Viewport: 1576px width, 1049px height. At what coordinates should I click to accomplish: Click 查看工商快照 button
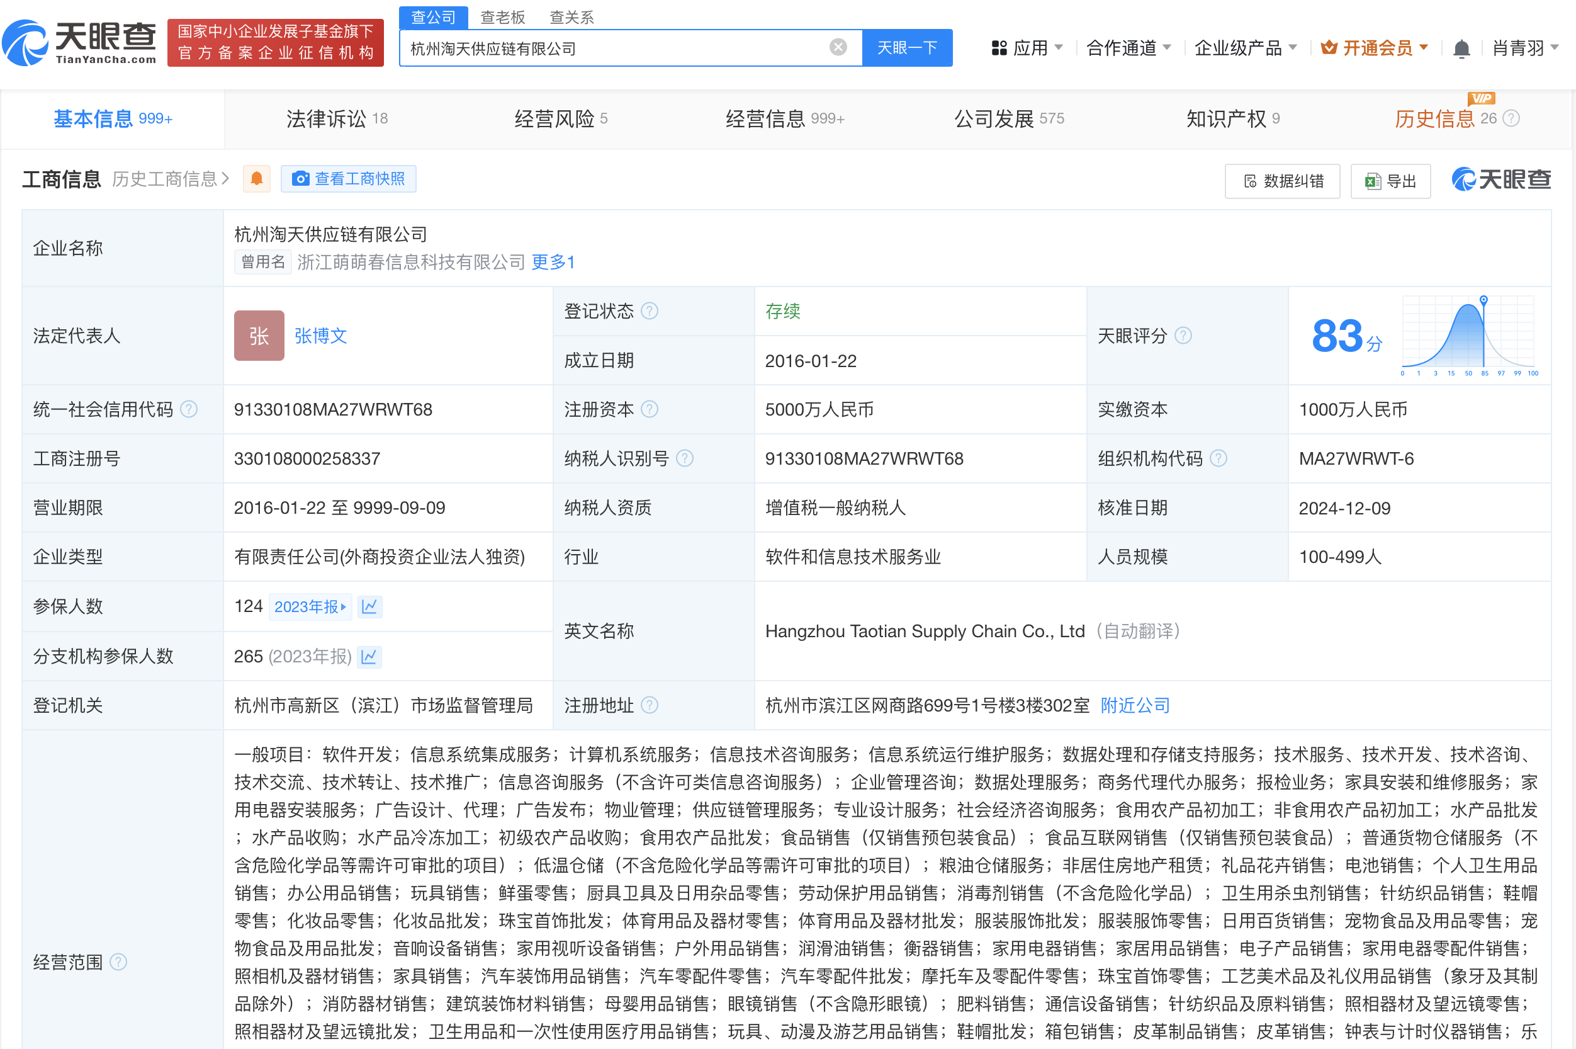[348, 179]
